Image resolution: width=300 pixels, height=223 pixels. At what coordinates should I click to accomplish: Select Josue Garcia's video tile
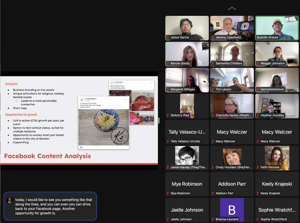pyautogui.click(x=187, y=28)
